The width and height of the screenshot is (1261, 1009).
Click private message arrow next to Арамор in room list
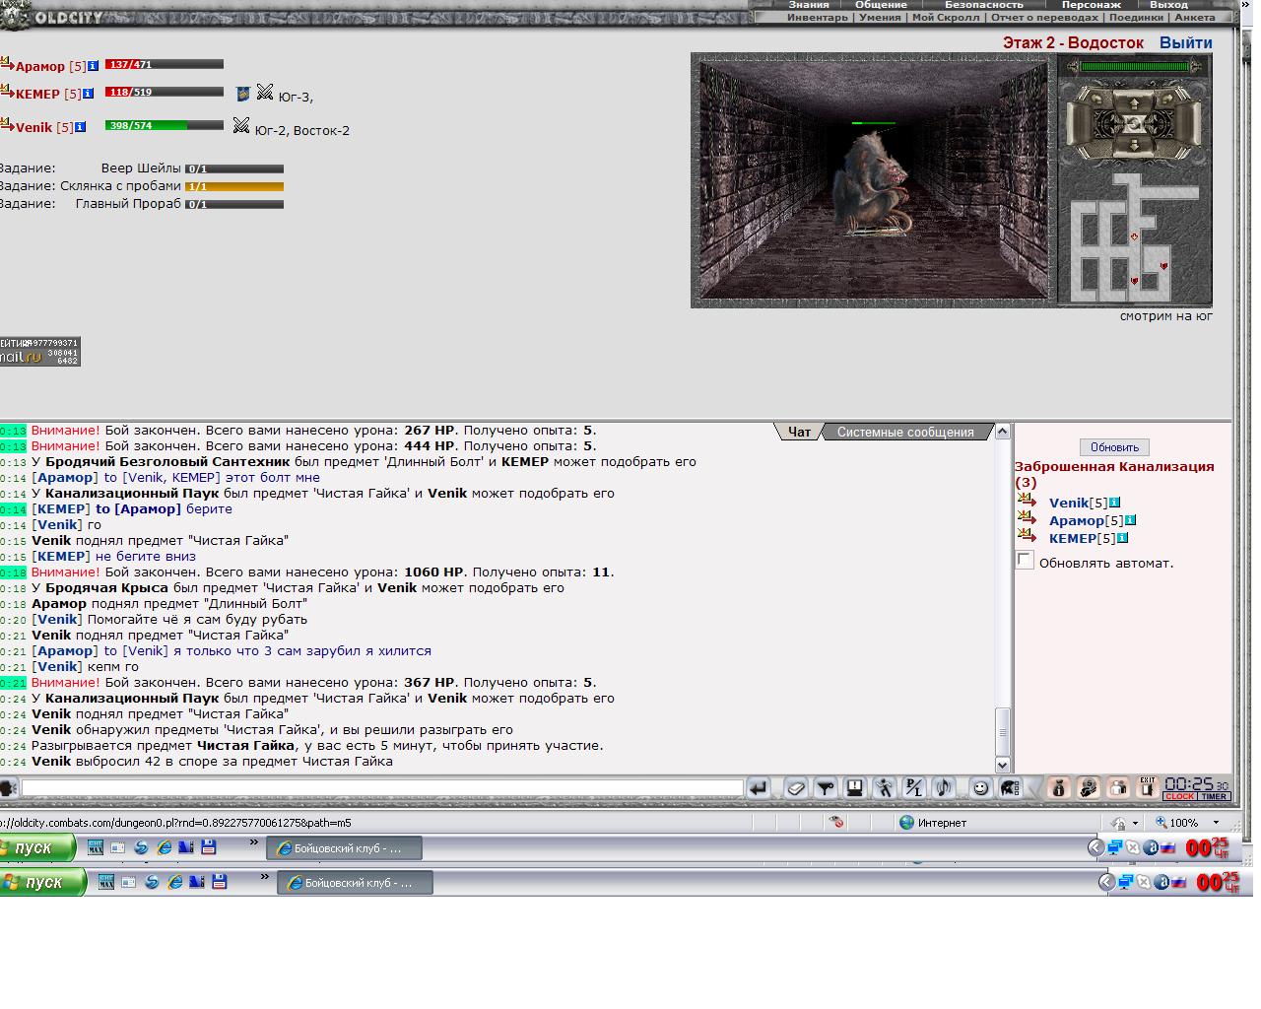pos(1027,518)
